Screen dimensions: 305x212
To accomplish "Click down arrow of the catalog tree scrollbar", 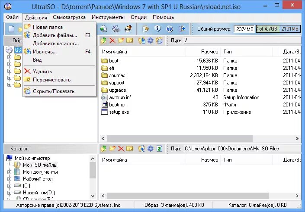I will 93,196.
